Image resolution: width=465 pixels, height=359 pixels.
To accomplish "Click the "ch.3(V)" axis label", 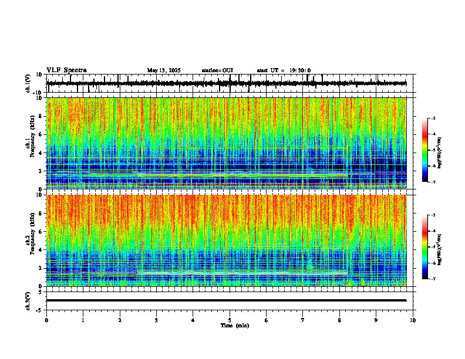I will (28, 301).
